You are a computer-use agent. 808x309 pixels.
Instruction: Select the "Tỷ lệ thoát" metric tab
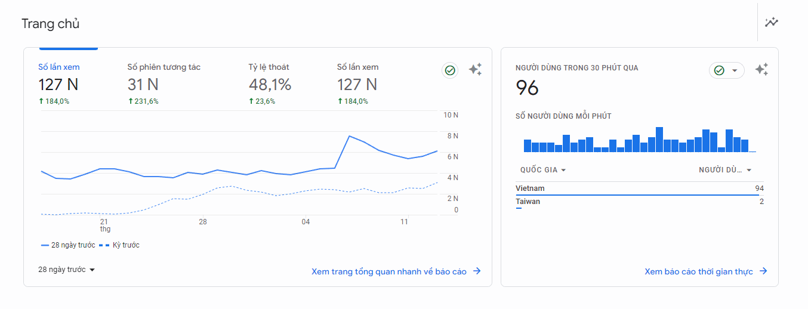270,84
